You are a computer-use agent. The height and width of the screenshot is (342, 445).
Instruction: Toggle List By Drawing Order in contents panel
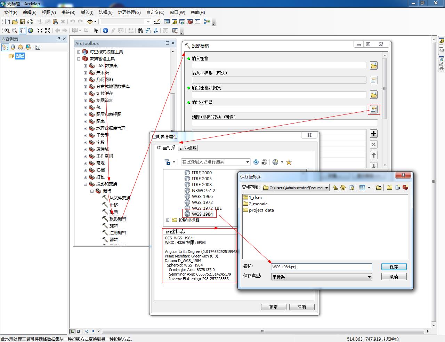point(5,47)
